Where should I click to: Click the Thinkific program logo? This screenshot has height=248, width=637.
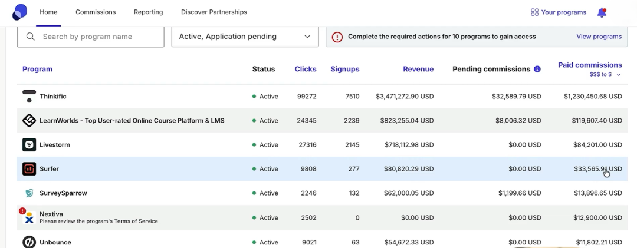tap(29, 97)
